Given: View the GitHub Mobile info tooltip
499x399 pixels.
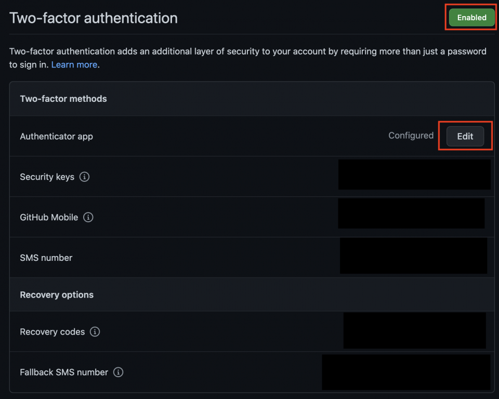Looking at the screenshot, I should click(88, 217).
